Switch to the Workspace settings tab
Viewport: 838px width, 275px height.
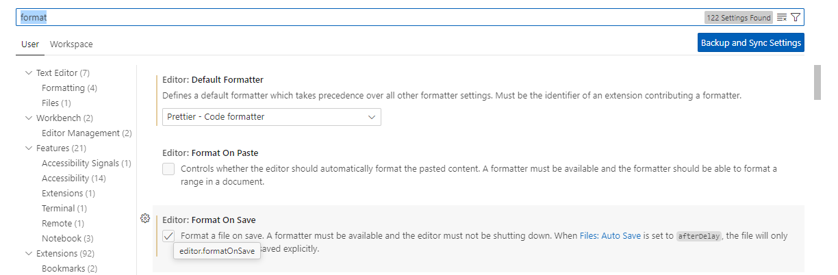point(71,44)
